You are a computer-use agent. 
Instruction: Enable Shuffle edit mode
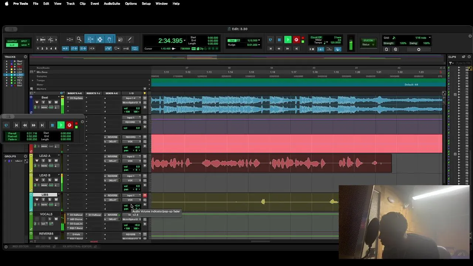pos(12,41)
